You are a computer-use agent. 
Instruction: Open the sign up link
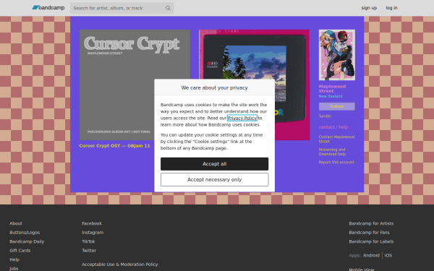(369, 8)
